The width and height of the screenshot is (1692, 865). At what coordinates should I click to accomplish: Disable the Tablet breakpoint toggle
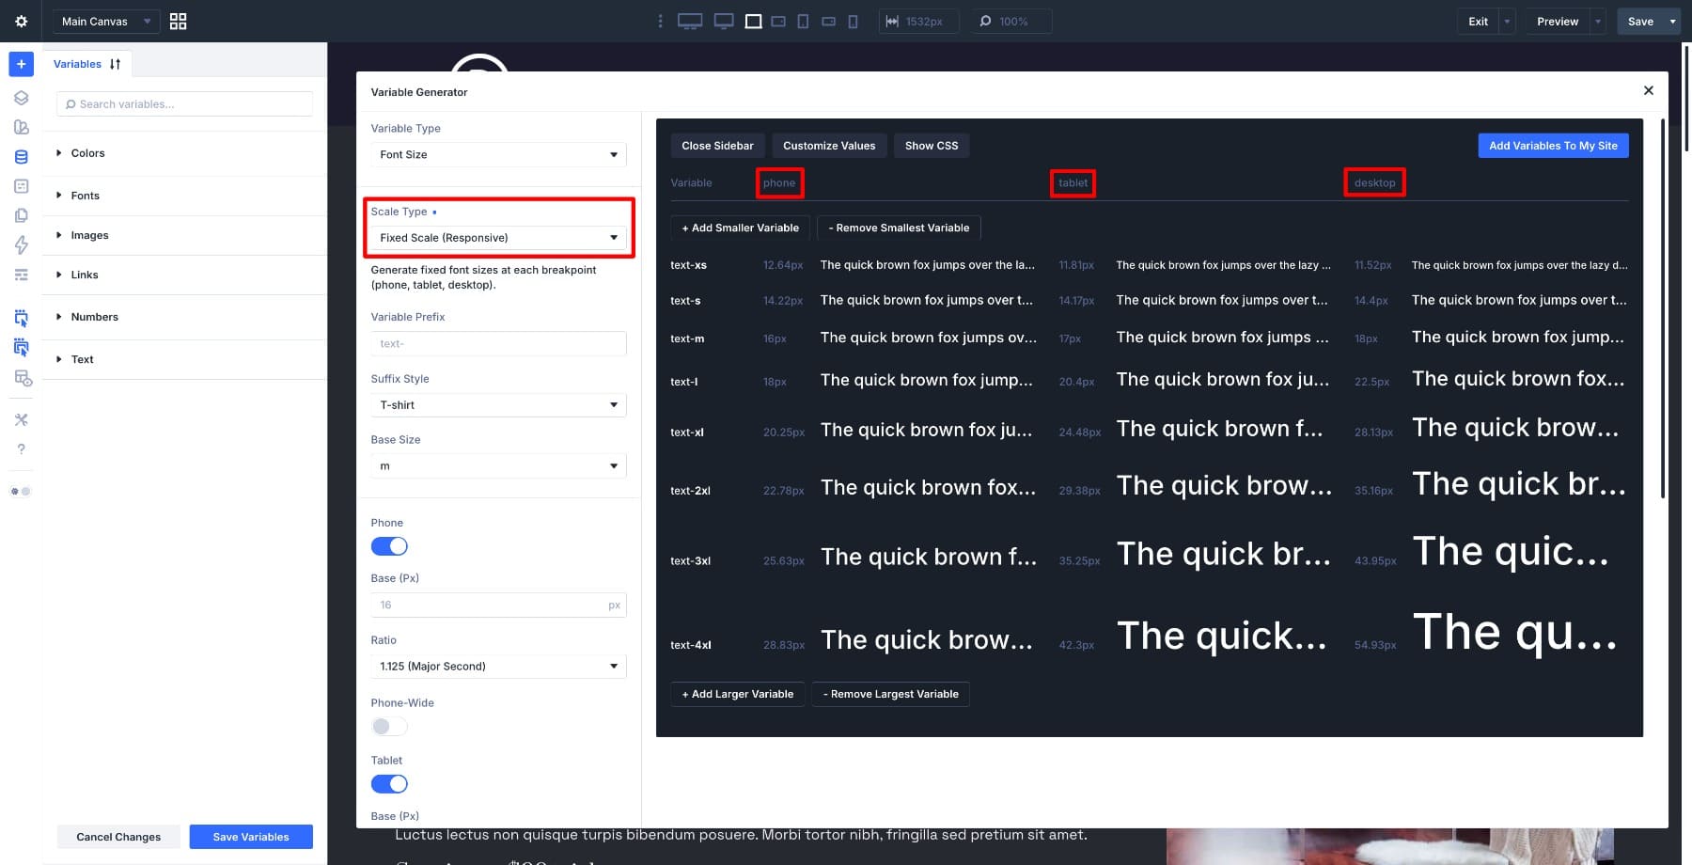point(389,783)
